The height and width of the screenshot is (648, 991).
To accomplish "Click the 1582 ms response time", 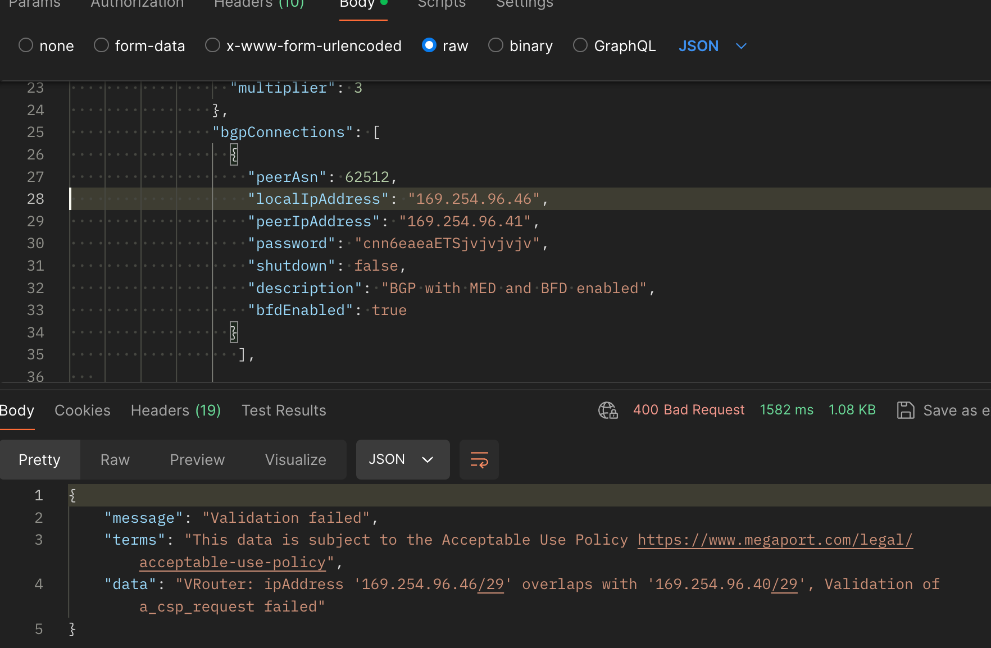I will 787,410.
